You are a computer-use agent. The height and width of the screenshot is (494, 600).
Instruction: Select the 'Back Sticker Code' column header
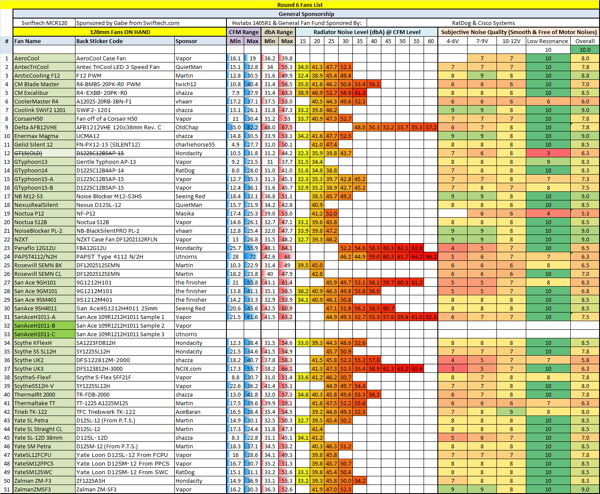[125, 41]
